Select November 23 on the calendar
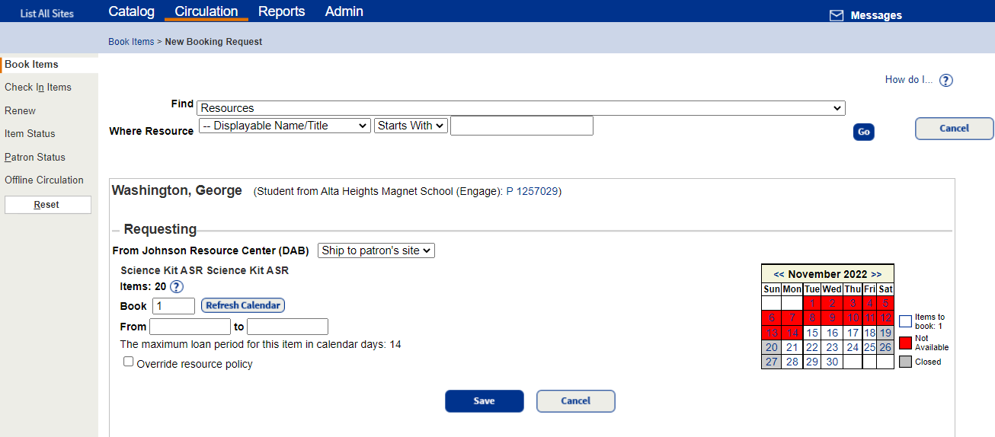 click(832, 347)
